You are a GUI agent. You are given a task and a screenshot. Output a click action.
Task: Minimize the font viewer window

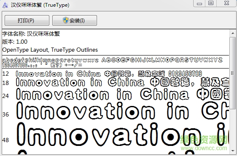[199, 3]
